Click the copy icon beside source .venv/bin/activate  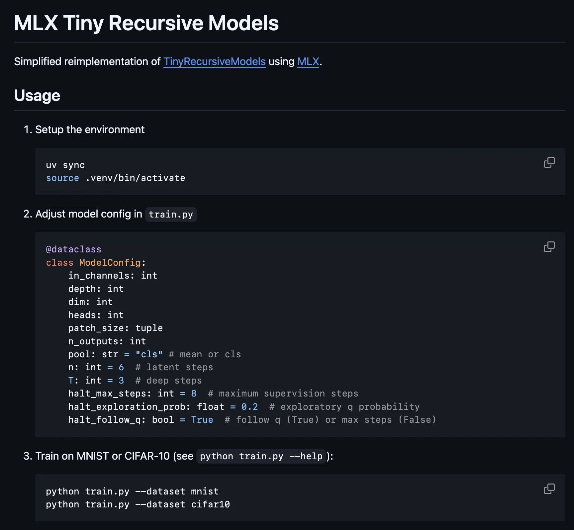[549, 162]
